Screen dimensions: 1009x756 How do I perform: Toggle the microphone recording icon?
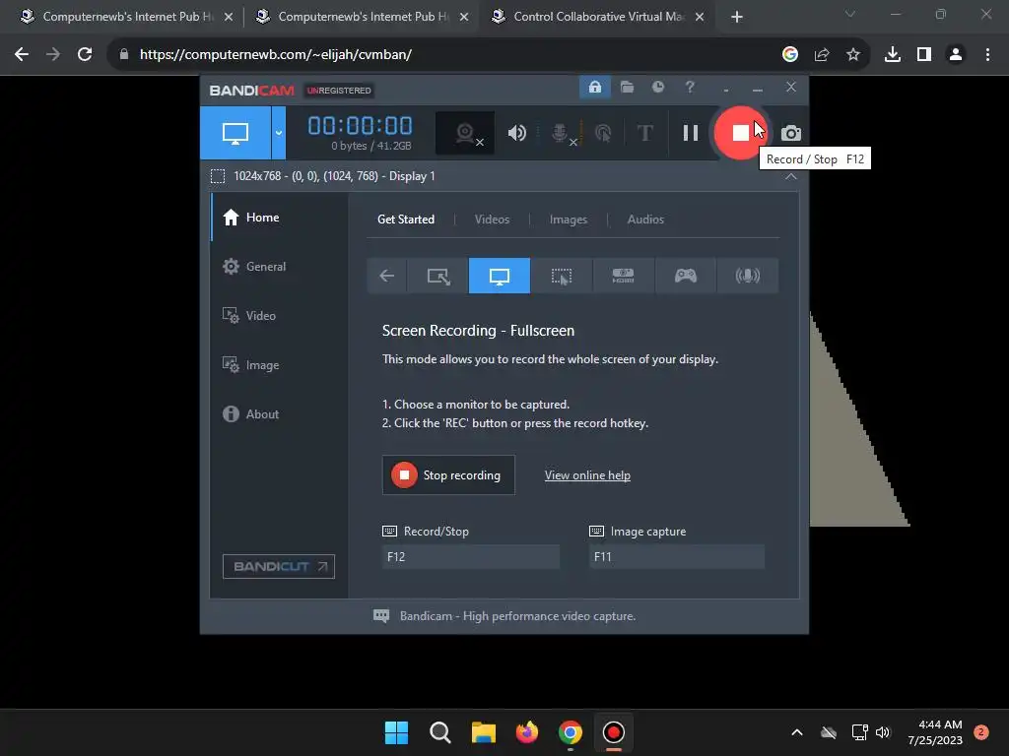click(561, 133)
